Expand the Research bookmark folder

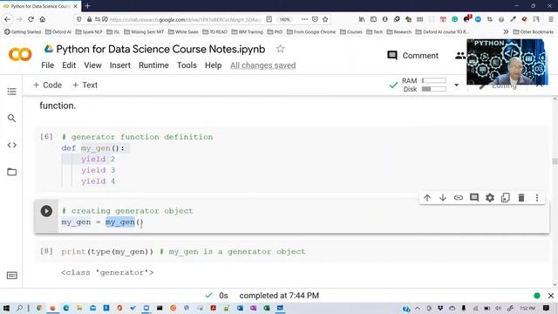399,31
